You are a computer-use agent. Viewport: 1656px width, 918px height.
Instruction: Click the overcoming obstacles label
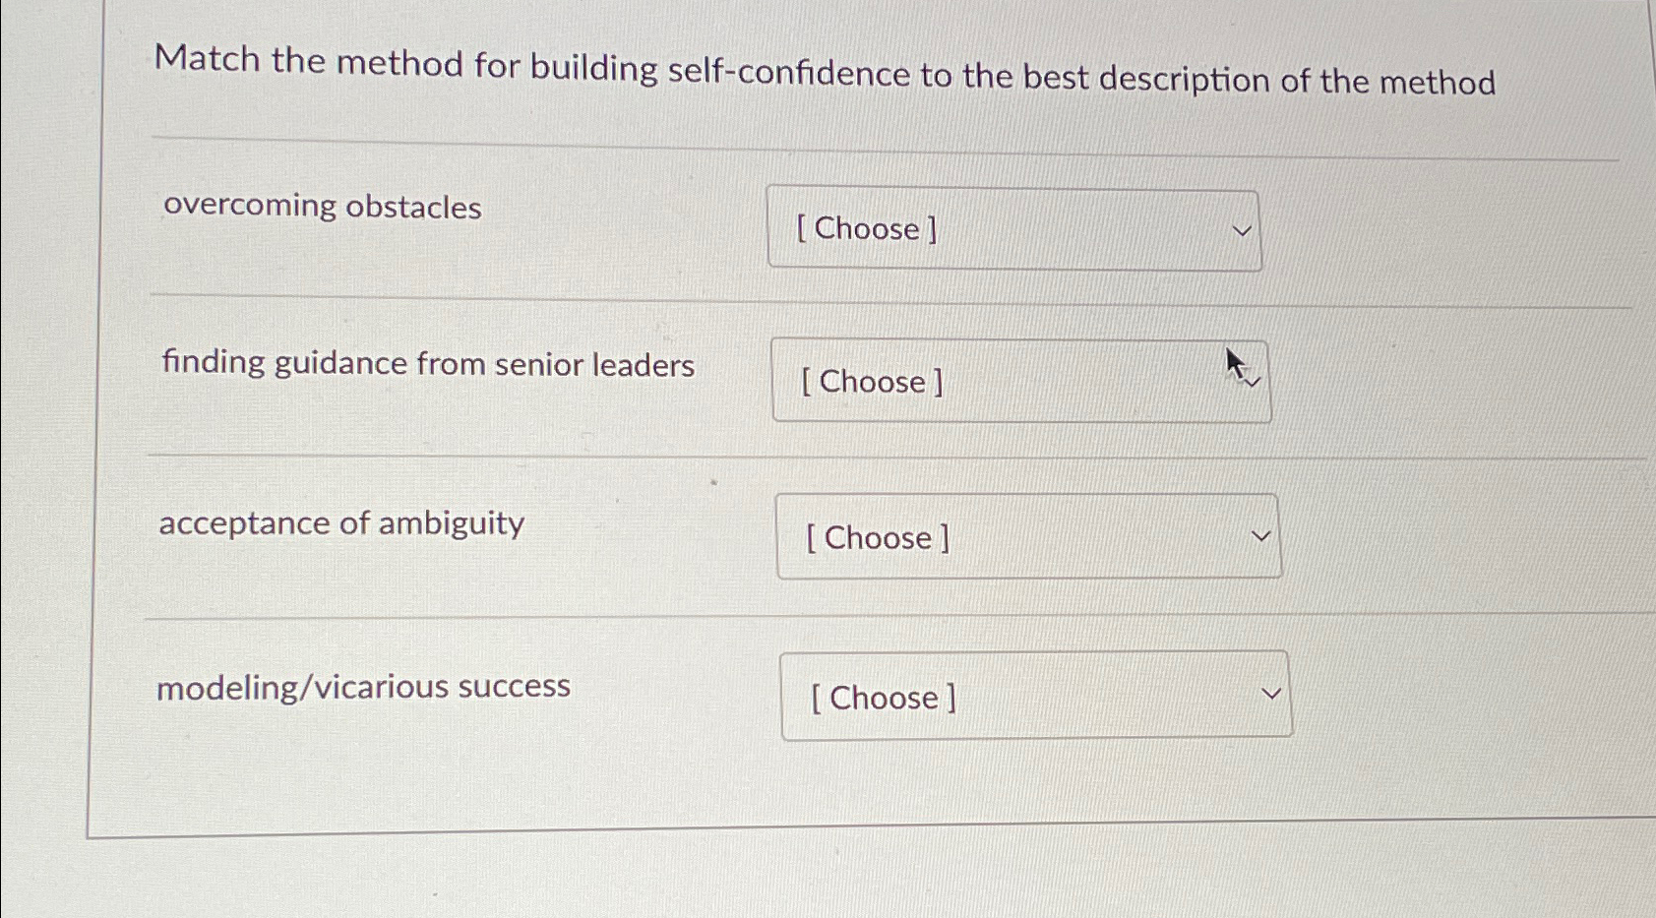[x=321, y=207]
